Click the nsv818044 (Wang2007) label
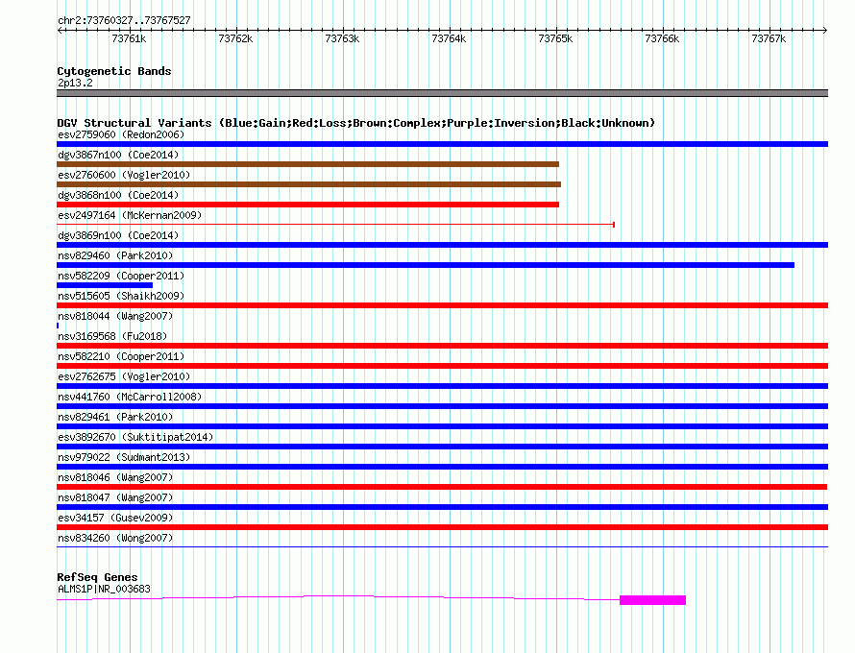The height and width of the screenshot is (653, 855). coord(115,316)
